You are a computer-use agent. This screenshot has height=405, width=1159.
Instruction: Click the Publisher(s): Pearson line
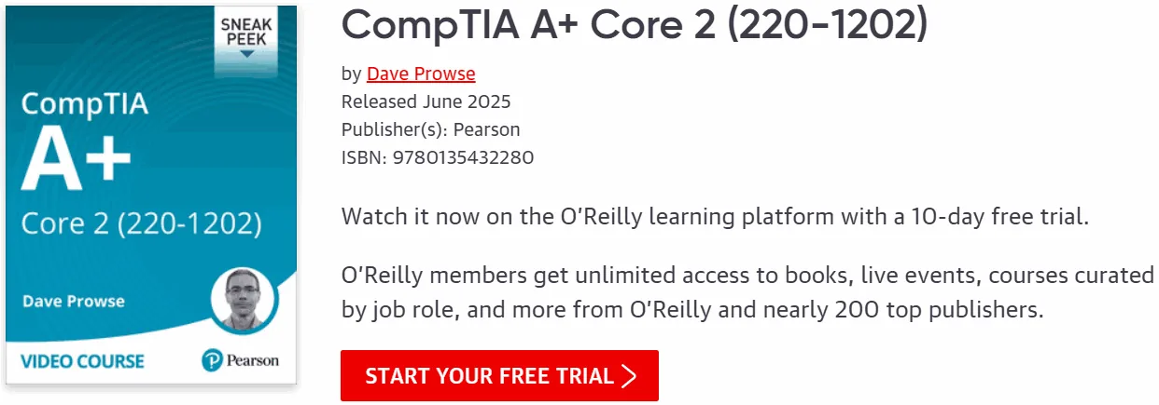pos(430,129)
